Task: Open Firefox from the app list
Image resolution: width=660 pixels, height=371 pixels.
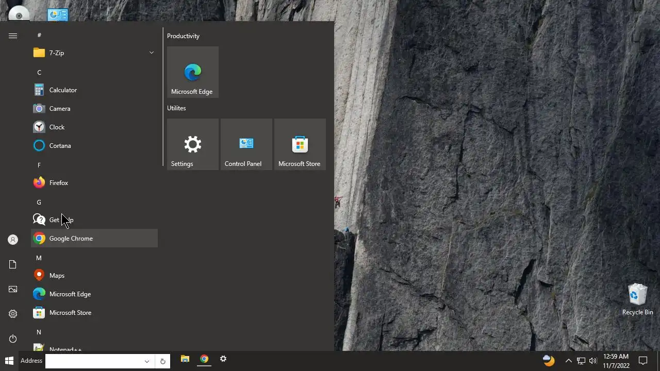Action: [x=94, y=182]
